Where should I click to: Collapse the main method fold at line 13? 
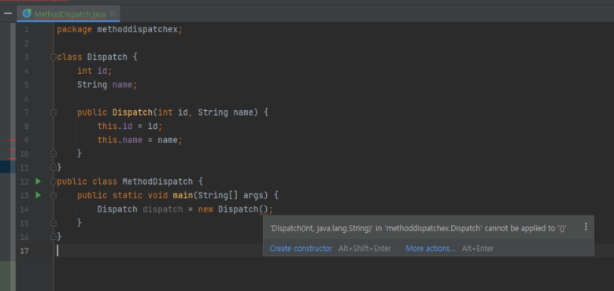pos(54,195)
